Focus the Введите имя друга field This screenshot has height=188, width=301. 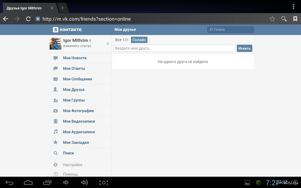point(174,48)
